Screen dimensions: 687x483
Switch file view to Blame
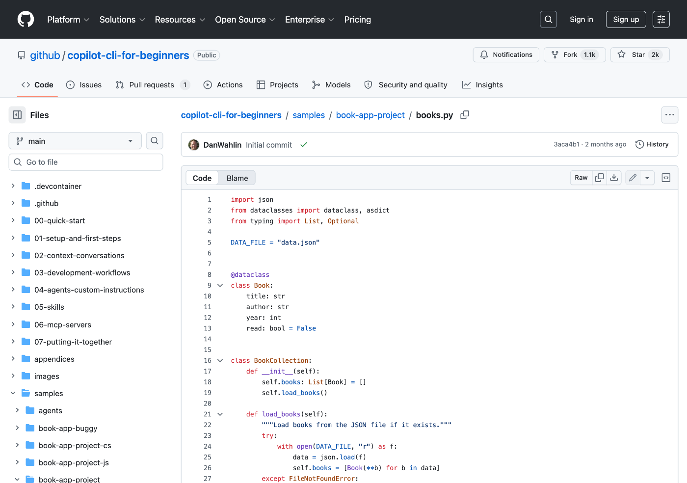[x=238, y=178]
